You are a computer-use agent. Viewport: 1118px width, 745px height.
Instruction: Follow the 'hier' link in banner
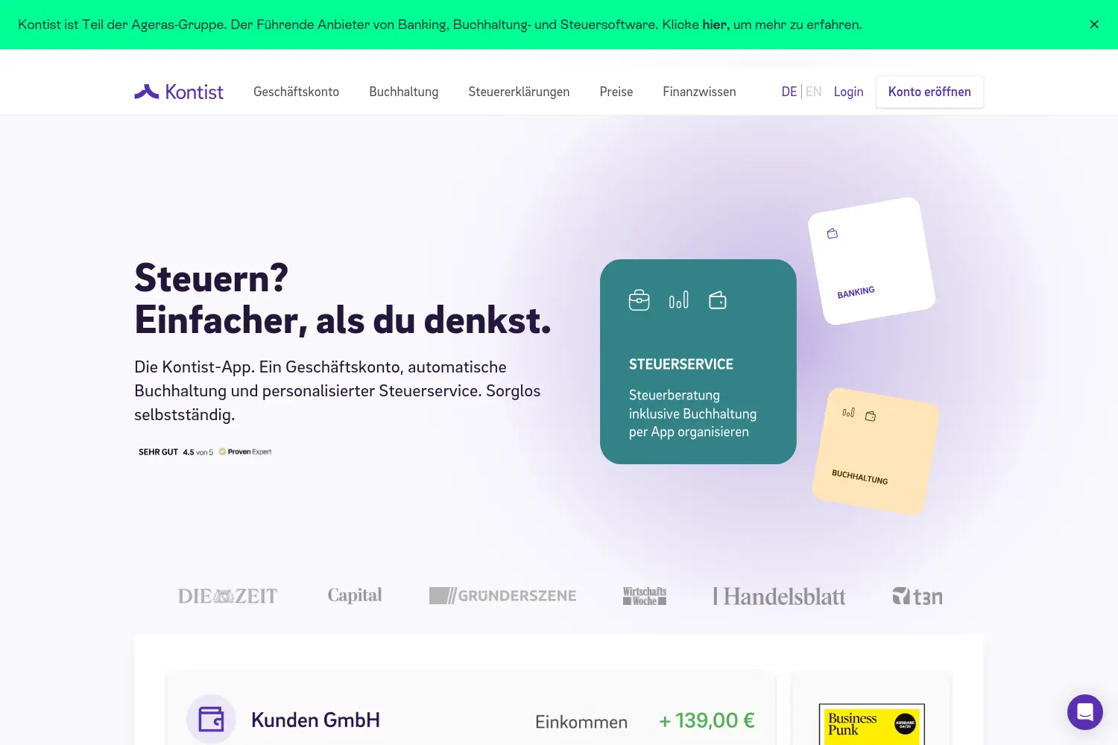pos(716,25)
